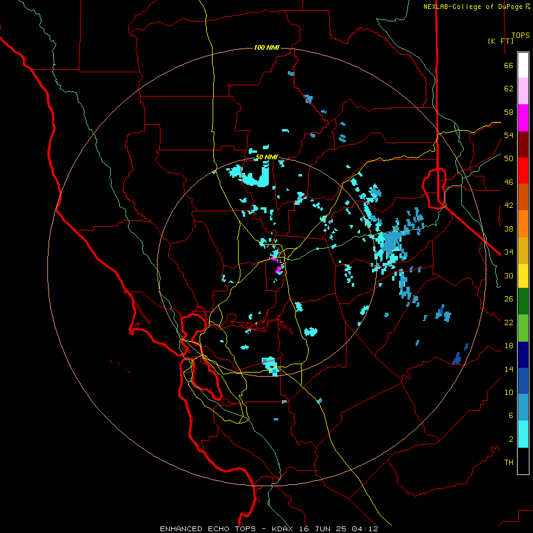This screenshot has width=533, height=533.
Task: Click the 'TOPS' legend title
Action: pyautogui.click(x=521, y=35)
